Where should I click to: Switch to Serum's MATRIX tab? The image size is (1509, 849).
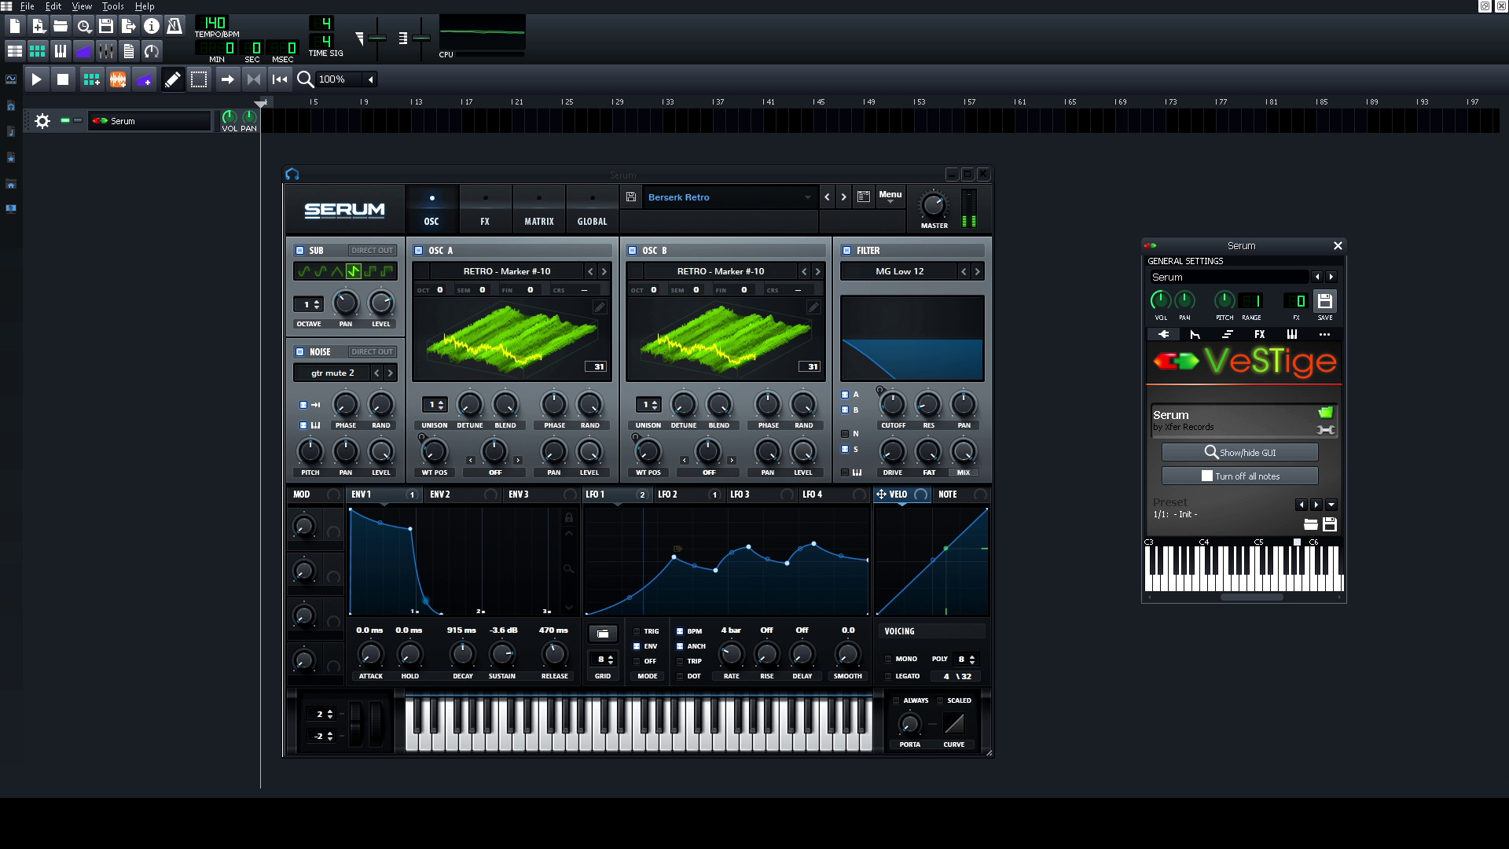[x=539, y=209]
